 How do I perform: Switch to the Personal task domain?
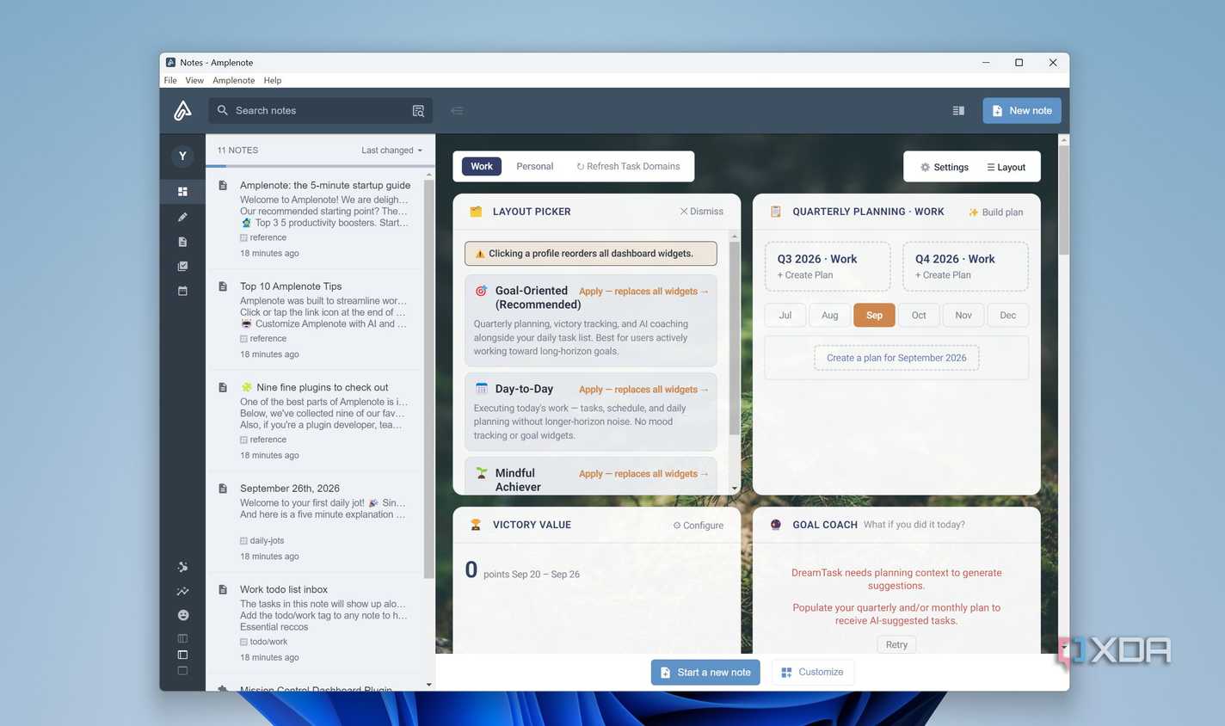[x=534, y=166]
